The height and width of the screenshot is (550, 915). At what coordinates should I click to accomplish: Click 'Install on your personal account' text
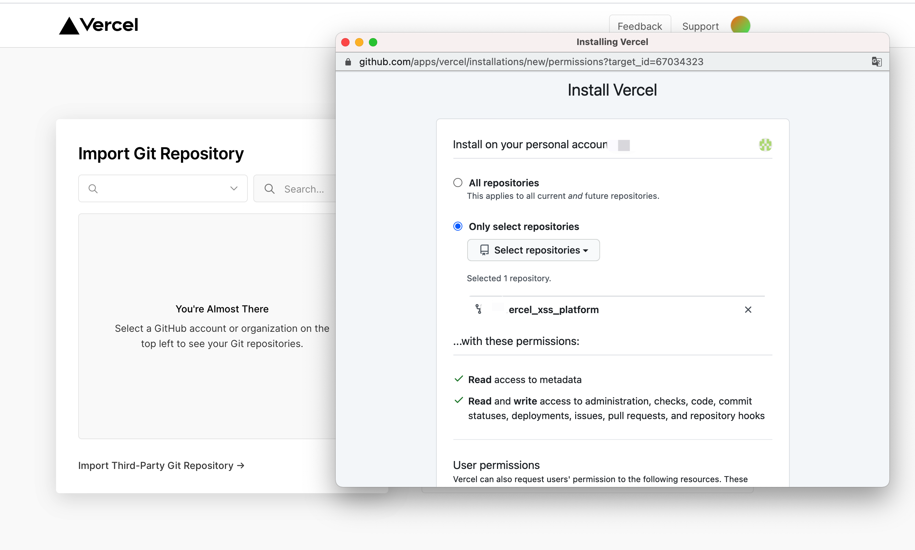pos(529,144)
